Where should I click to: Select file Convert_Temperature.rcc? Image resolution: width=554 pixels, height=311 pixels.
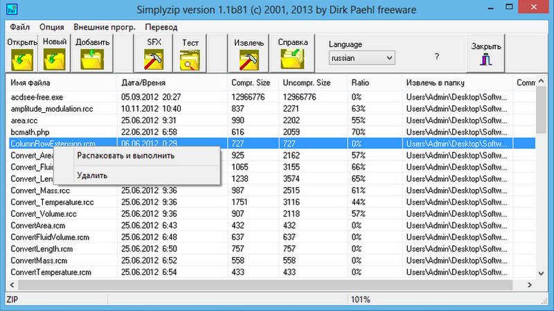(x=53, y=202)
